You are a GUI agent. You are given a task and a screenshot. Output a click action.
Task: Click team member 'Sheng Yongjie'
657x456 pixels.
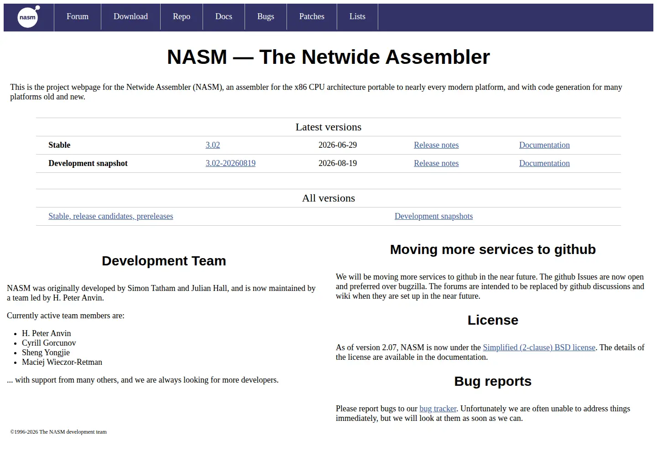tap(46, 352)
